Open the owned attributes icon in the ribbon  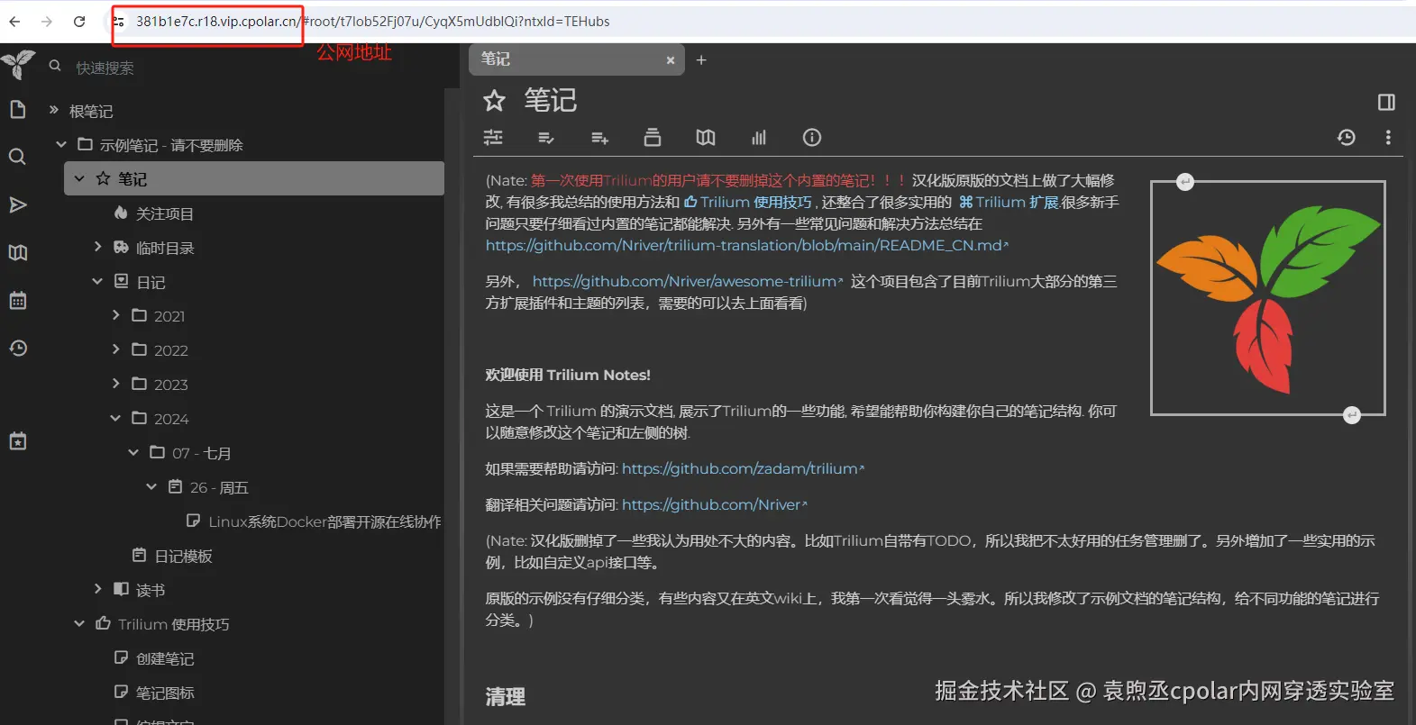(x=546, y=138)
